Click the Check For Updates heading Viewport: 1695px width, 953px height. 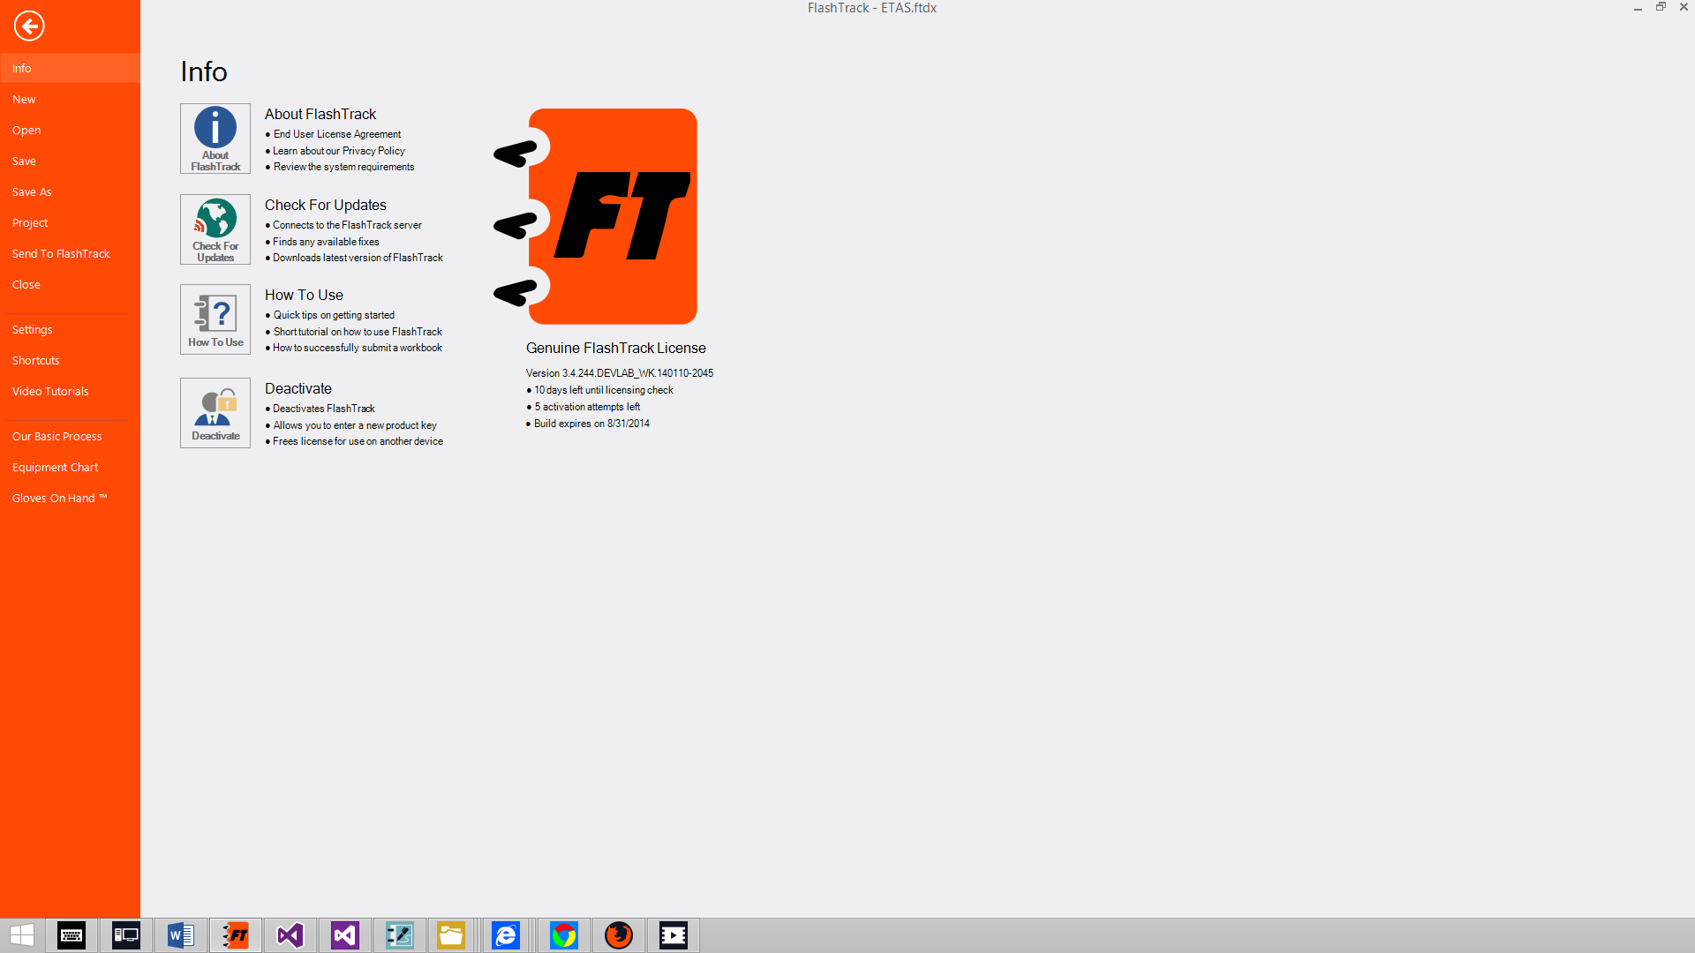coord(326,205)
